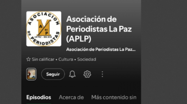Open the Sociedad category link

point(86,59)
